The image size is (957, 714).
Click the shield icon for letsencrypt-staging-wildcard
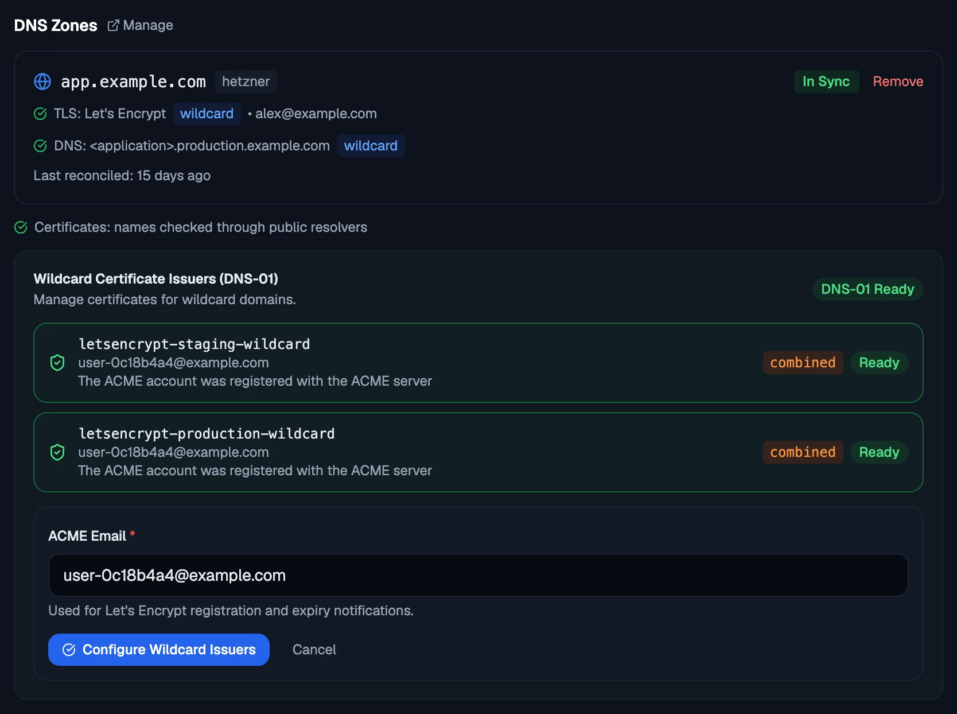coord(57,363)
